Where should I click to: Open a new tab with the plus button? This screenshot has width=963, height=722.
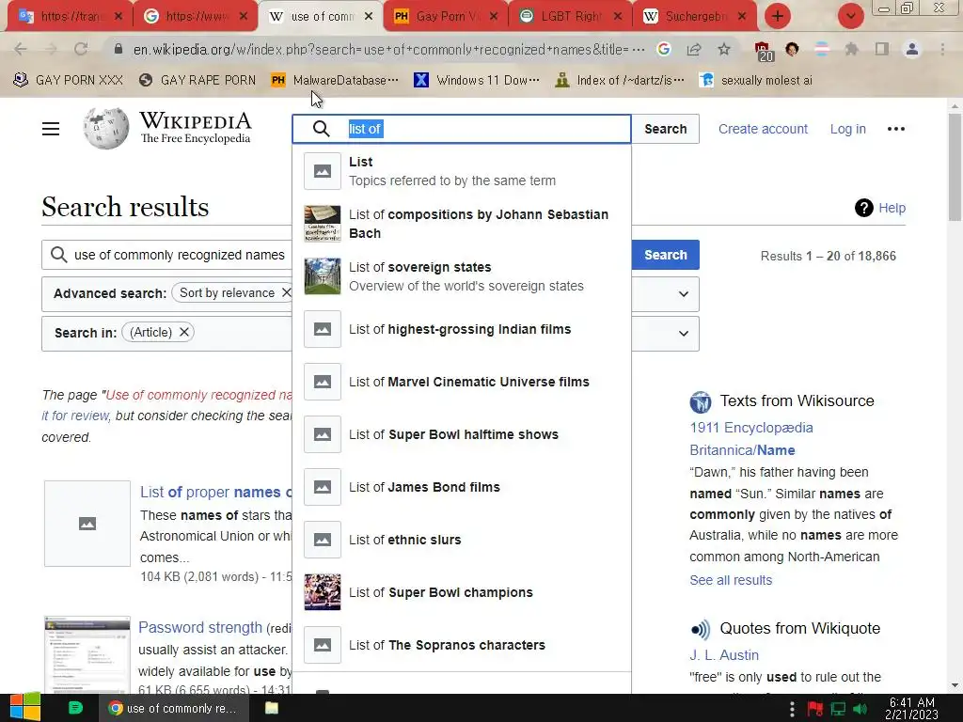[x=778, y=16]
